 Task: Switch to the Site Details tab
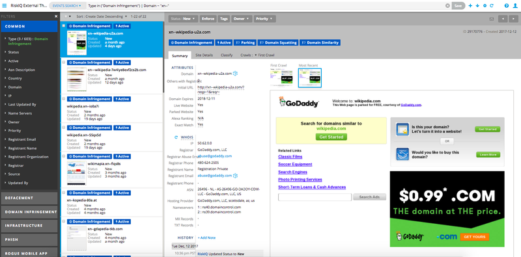click(204, 55)
